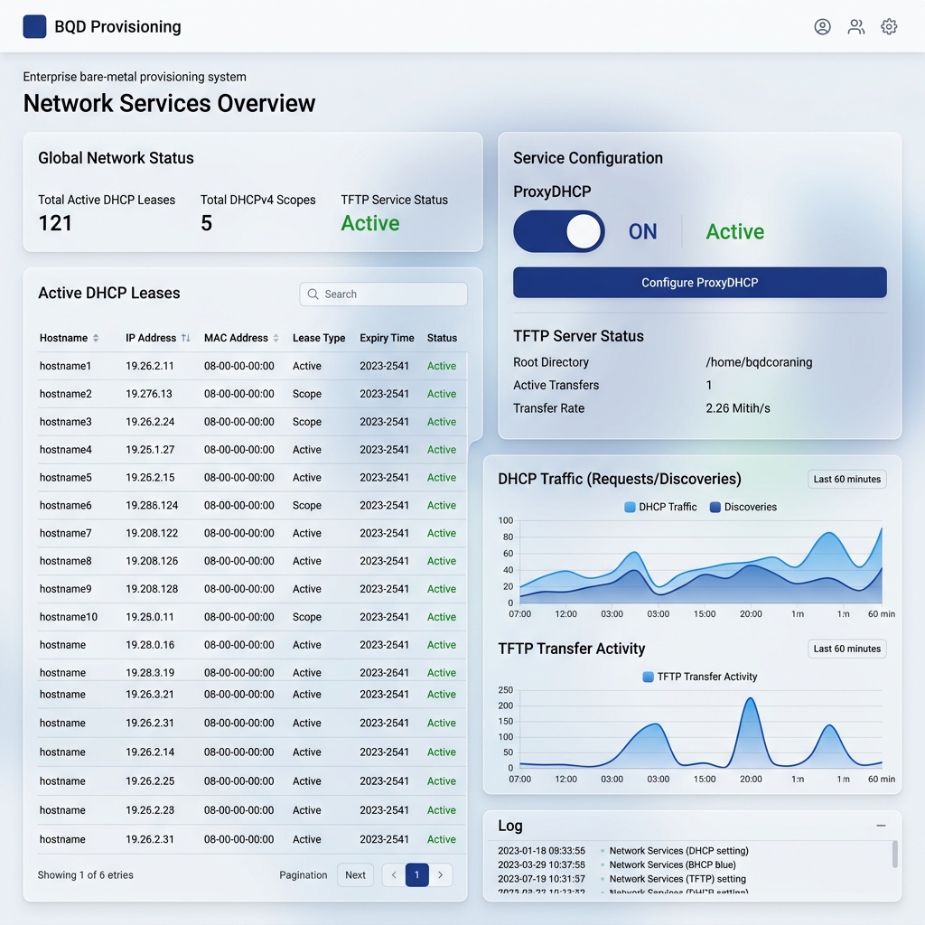The width and height of the screenshot is (925, 925).
Task: Sort leases by Hostname column
Action: pos(96,338)
